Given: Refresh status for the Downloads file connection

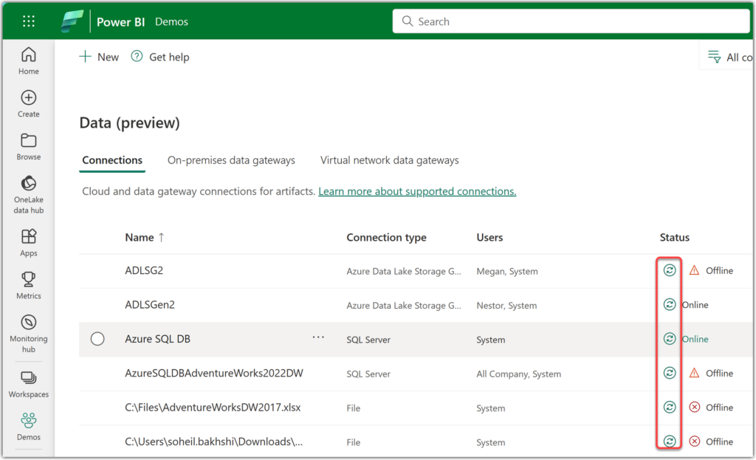Looking at the screenshot, I should tap(669, 442).
